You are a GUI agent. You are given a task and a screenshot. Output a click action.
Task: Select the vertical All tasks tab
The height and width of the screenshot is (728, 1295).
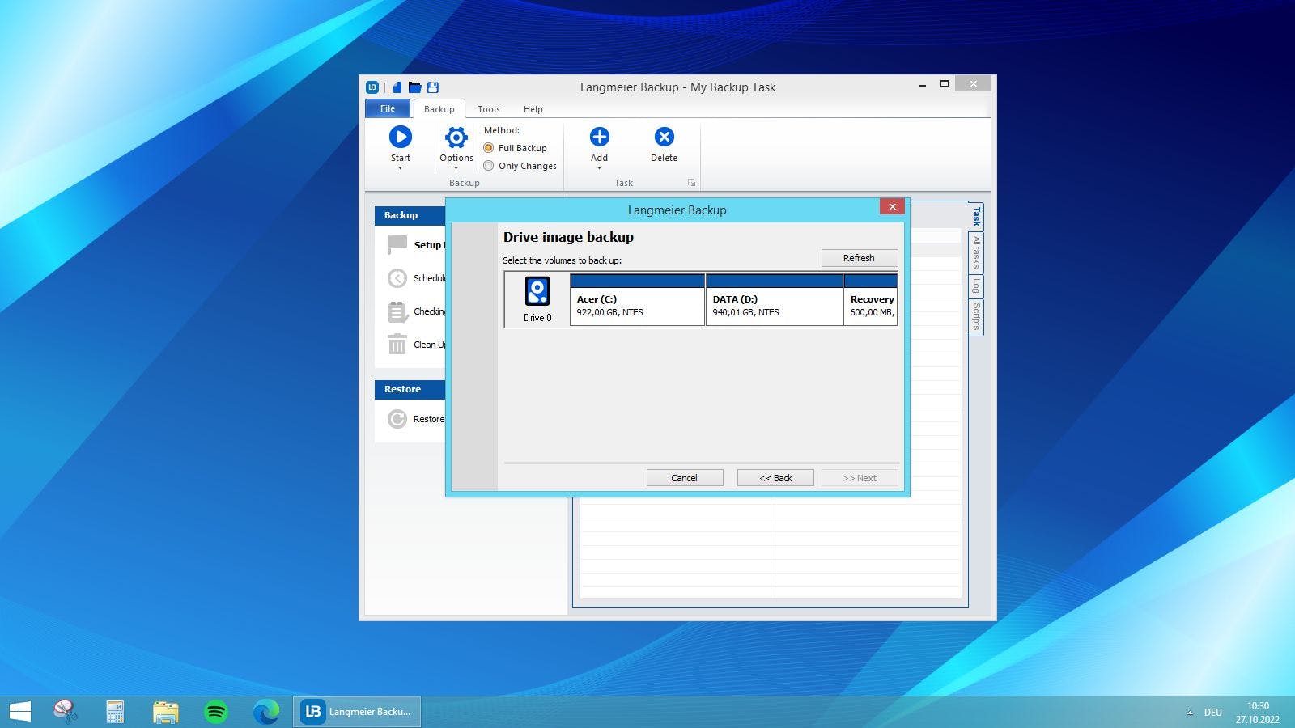(x=976, y=252)
